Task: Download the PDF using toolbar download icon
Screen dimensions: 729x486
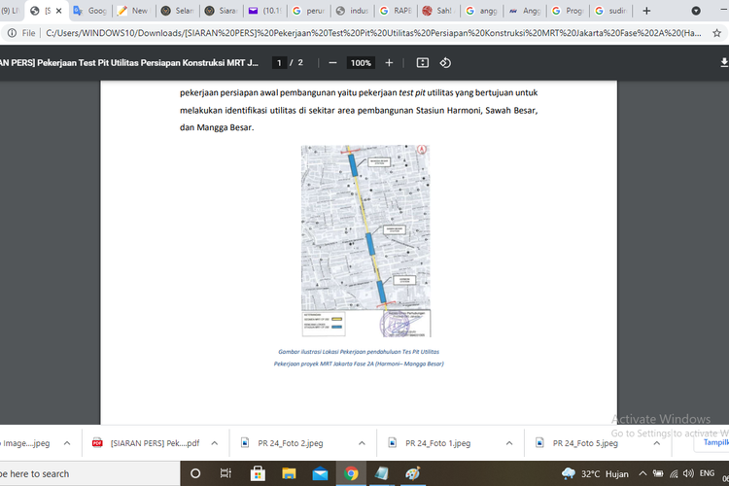Action: pyautogui.click(x=723, y=62)
